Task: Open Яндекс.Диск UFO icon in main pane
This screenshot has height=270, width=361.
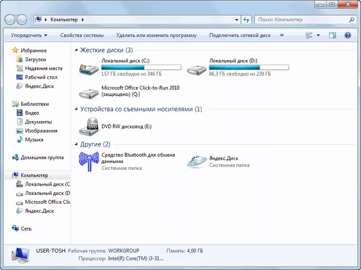Action: point(196,161)
